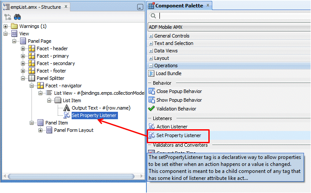Click the Structure panel horizontal scrollbar

click(71, 176)
